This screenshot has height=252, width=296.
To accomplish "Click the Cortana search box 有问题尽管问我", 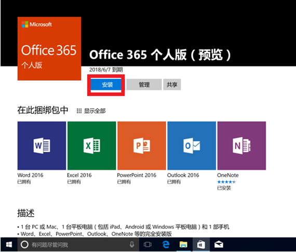I will pos(78,244).
